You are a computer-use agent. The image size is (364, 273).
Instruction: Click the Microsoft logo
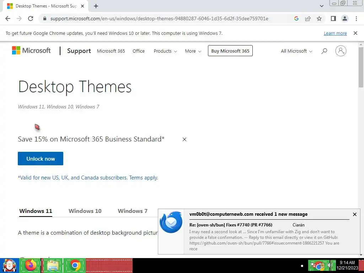point(31,50)
